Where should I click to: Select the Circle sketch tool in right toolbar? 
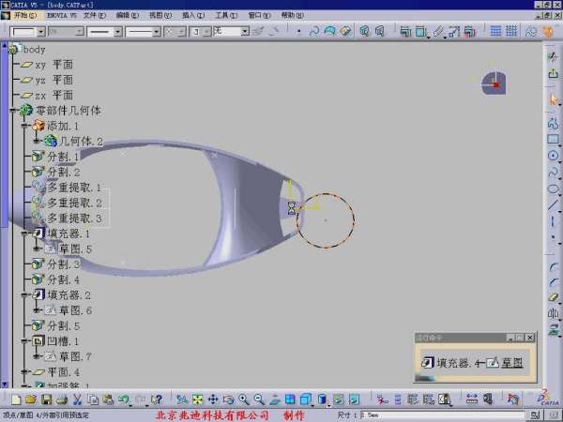pyautogui.click(x=553, y=156)
